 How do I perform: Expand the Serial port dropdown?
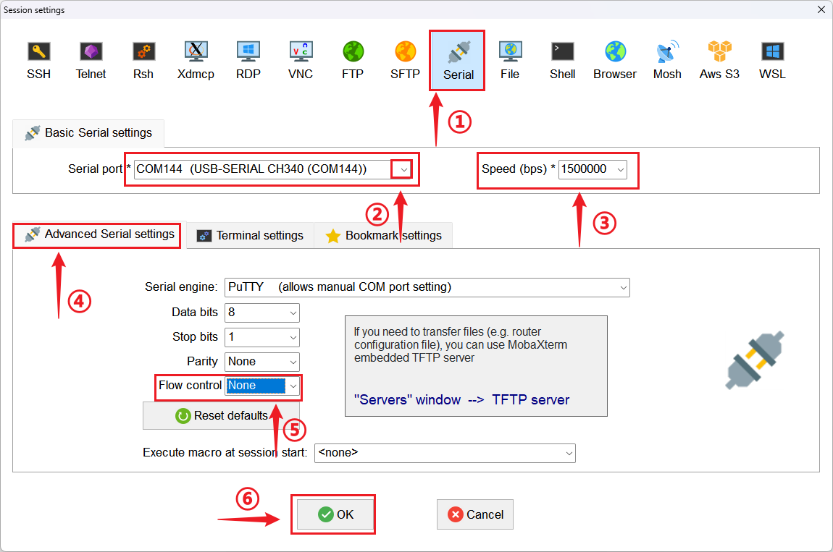(404, 169)
